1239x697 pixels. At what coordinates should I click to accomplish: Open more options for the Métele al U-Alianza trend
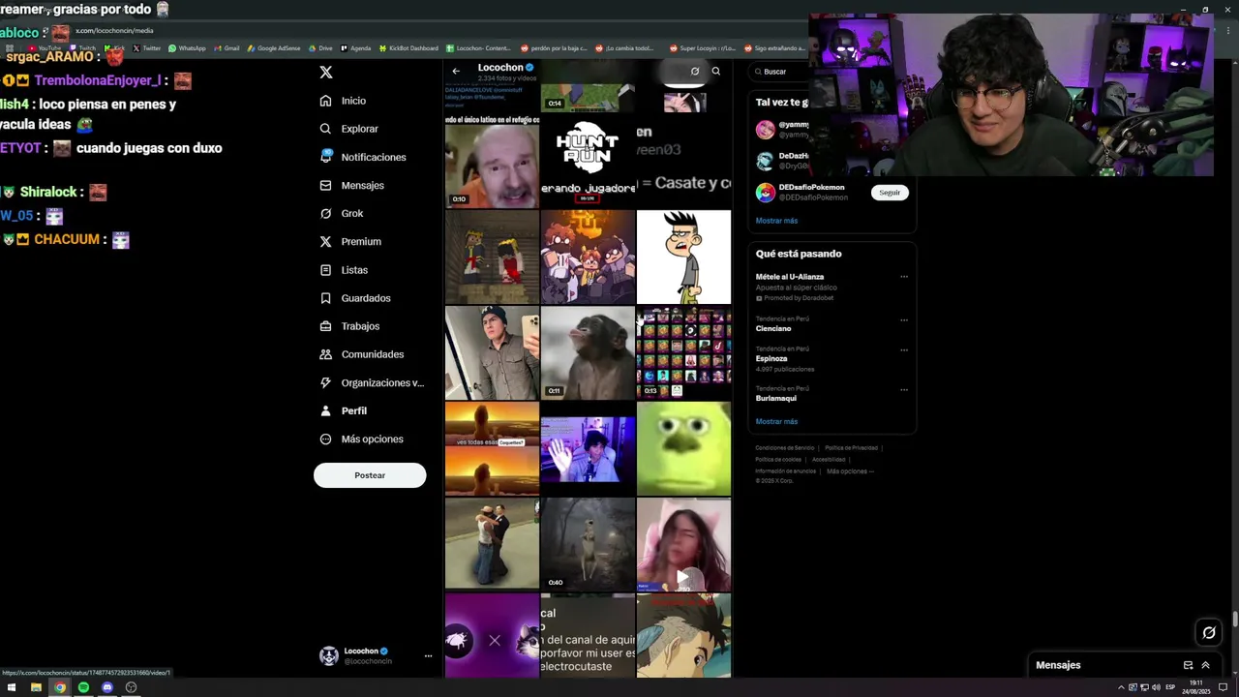(904, 277)
